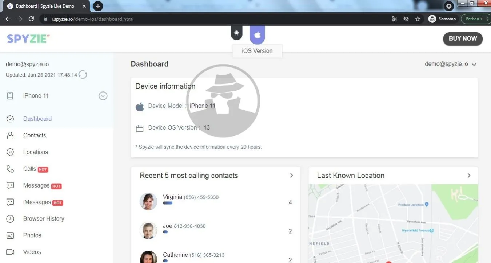Select the Apple iOS version icon tab
Image resolution: width=491 pixels, height=263 pixels.
pyautogui.click(x=257, y=34)
